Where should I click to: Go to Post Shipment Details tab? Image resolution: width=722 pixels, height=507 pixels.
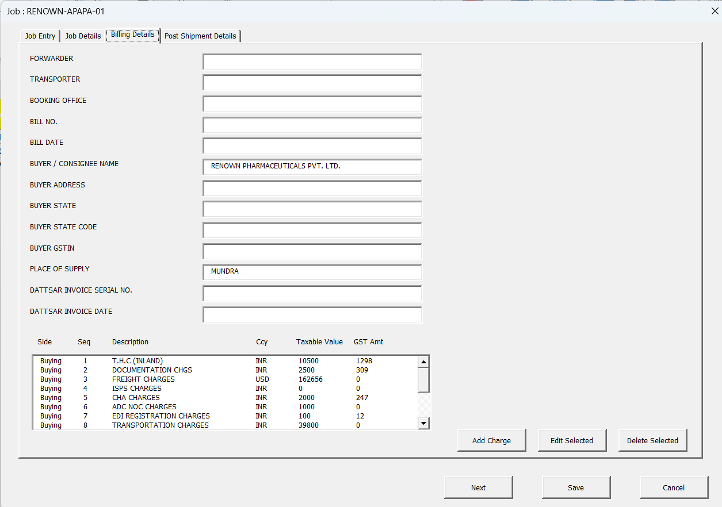pyautogui.click(x=200, y=36)
